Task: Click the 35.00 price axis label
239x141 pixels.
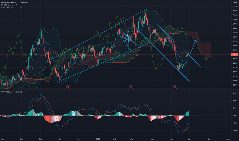Action: click(235, 80)
